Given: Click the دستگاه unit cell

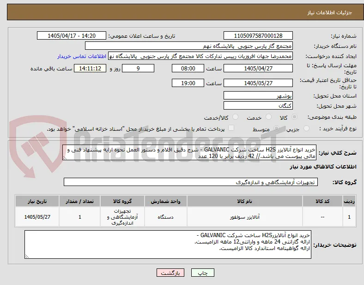Looking at the screenshot, I should coord(166,217).
